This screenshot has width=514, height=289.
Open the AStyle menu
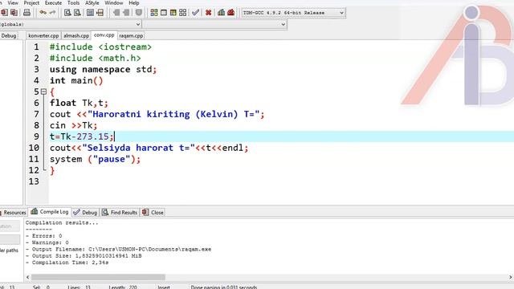click(92, 3)
